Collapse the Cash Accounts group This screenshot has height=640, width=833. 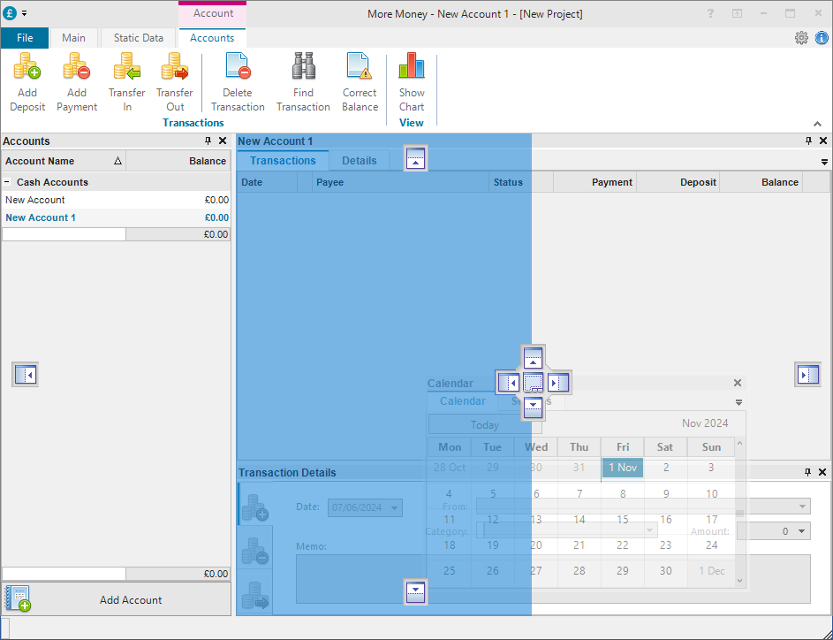pyautogui.click(x=7, y=182)
